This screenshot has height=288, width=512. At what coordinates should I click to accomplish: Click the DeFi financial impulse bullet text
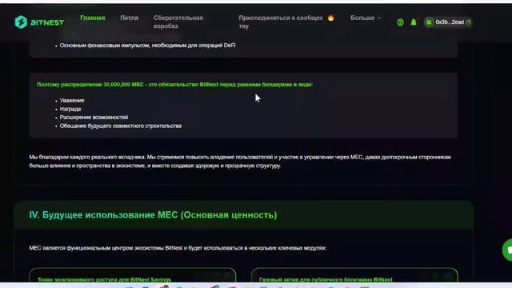[x=147, y=46]
